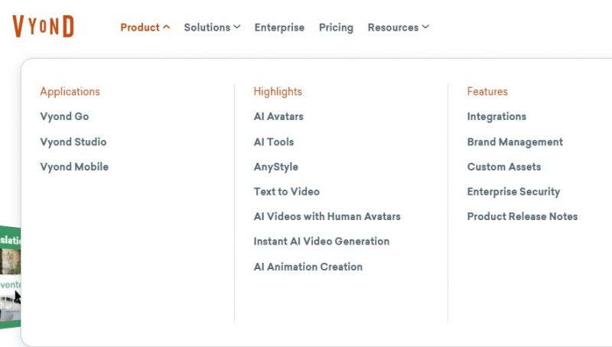Viewport: 612px width, 347px height.
Task: Select Vyond Studio from Applications
Action: pos(73,141)
